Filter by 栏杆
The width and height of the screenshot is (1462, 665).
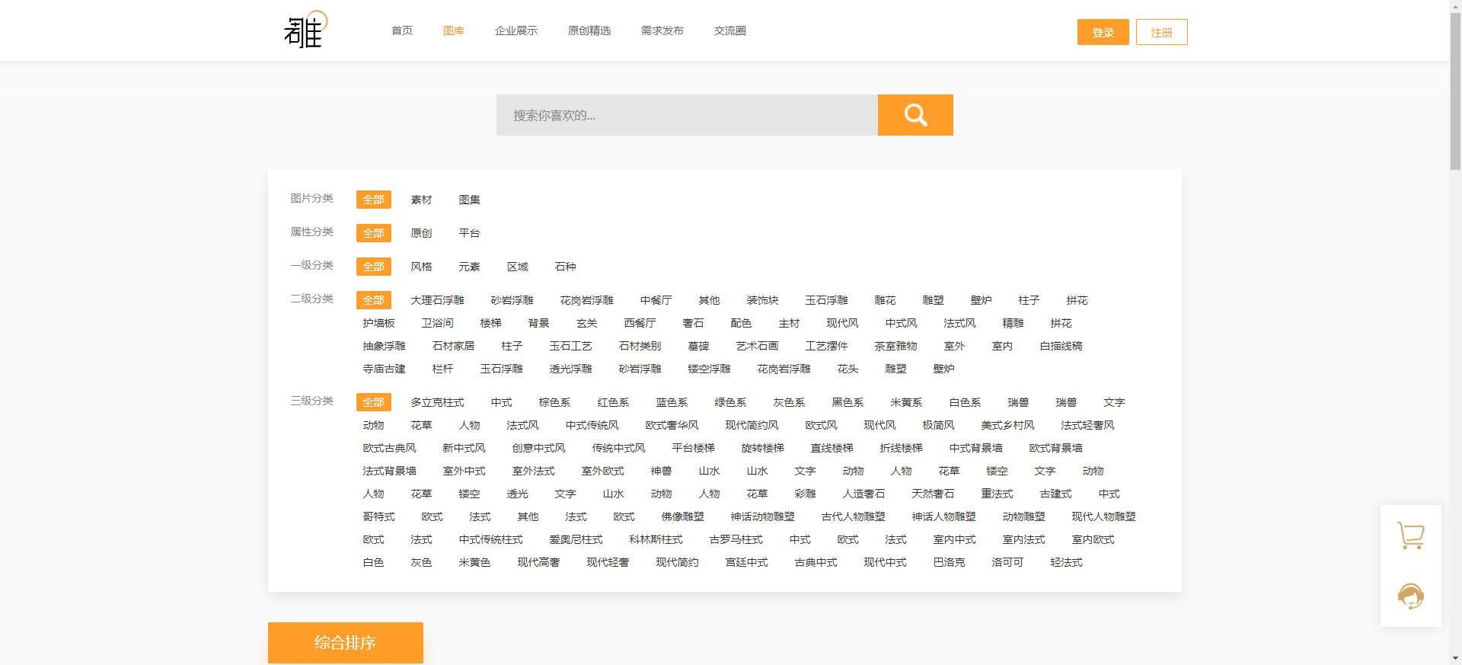pos(443,369)
